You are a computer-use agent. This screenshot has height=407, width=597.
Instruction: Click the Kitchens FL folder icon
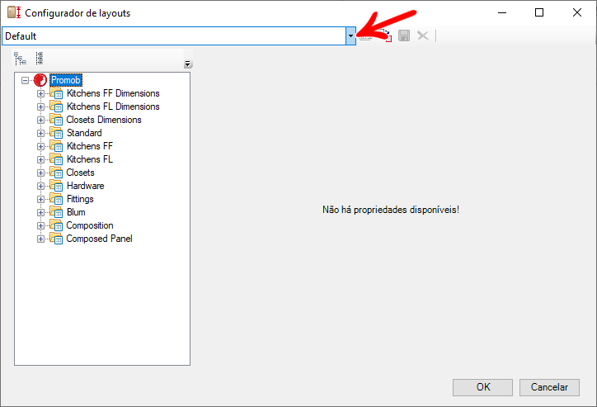[56, 159]
